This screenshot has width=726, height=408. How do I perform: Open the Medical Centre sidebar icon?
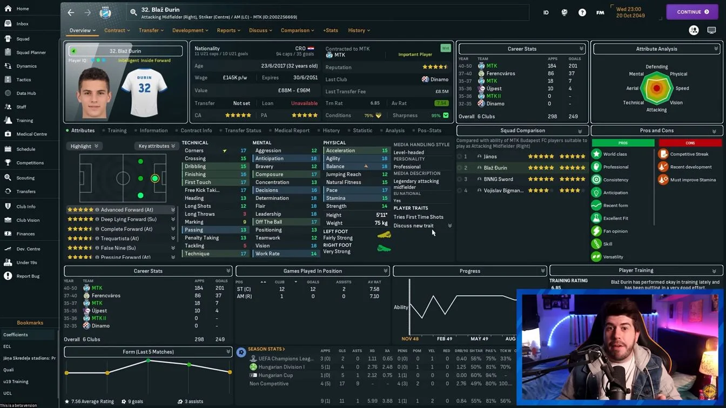[8, 134]
